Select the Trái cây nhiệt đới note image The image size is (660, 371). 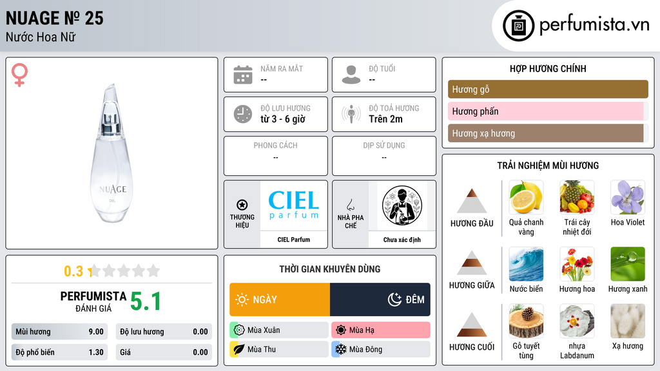[577, 197]
